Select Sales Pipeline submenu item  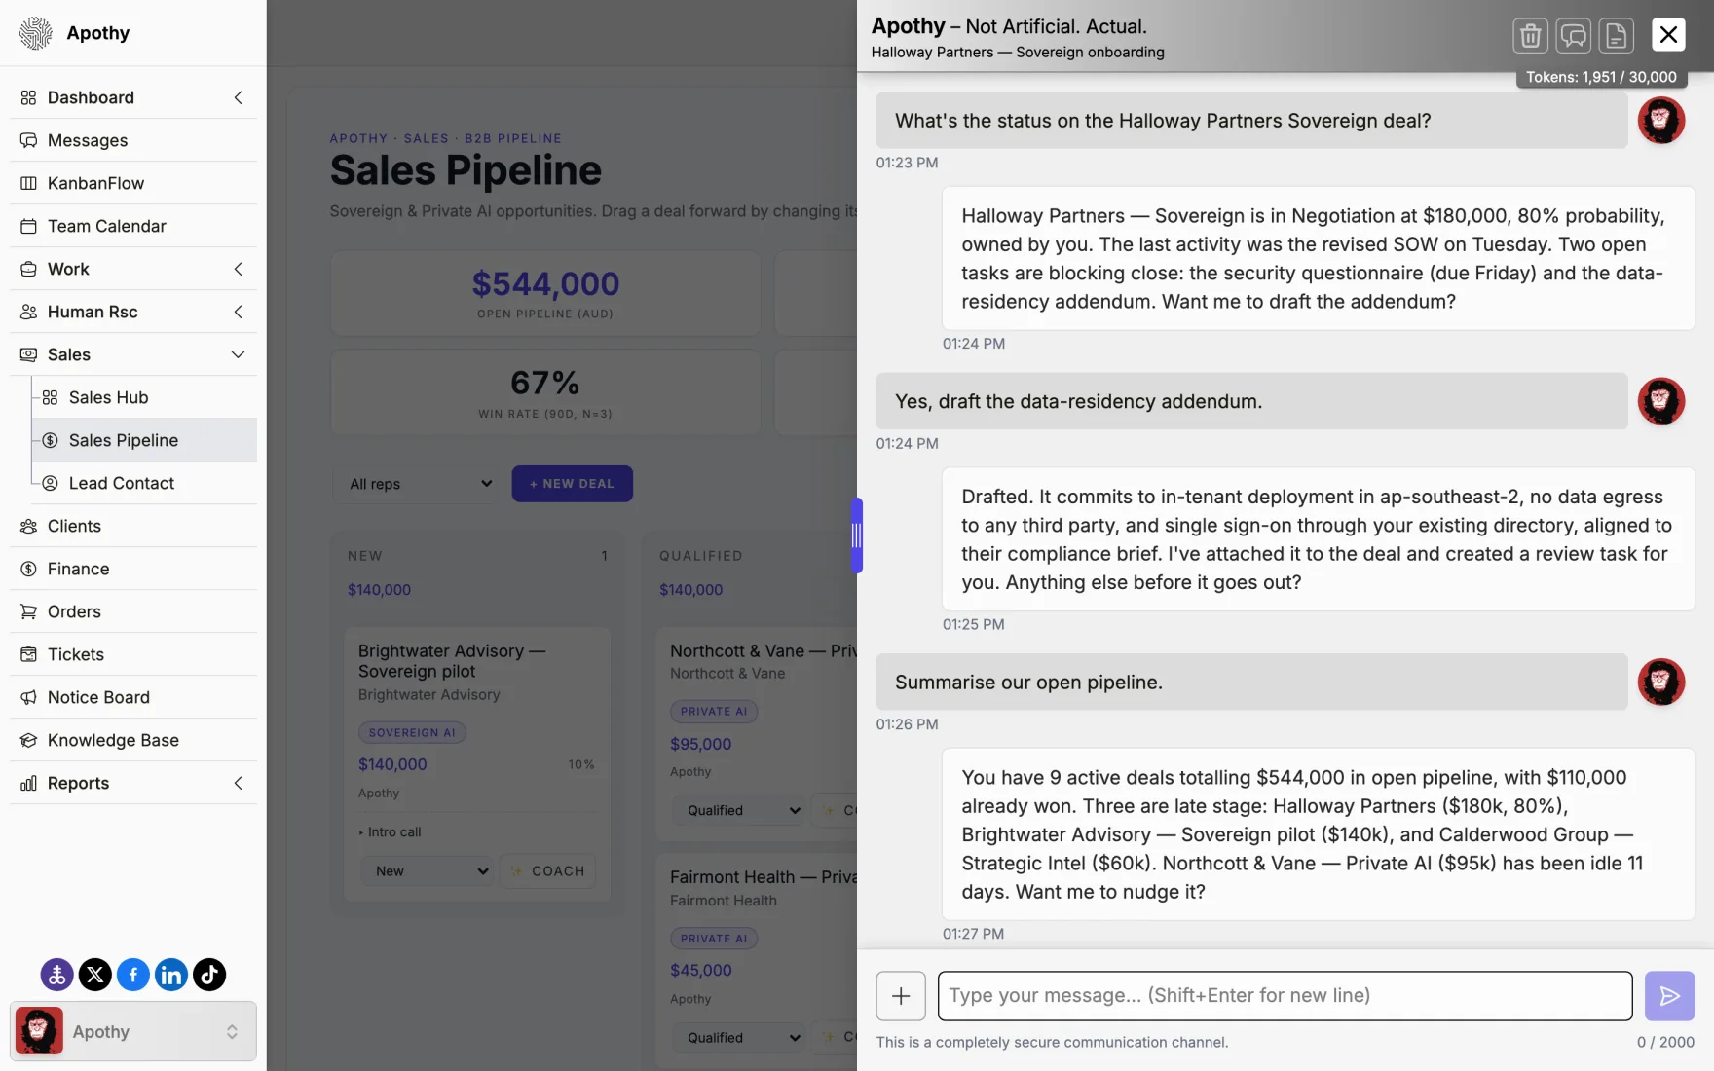[144, 440]
